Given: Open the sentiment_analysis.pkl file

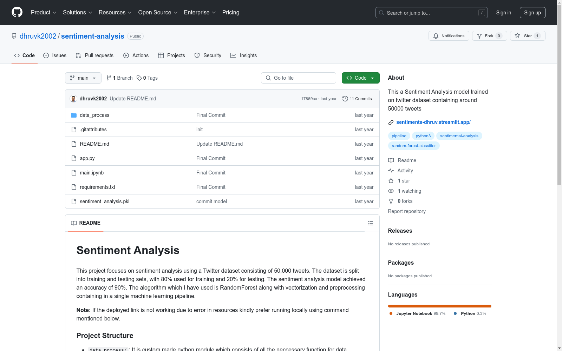Looking at the screenshot, I should pyautogui.click(x=105, y=201).
